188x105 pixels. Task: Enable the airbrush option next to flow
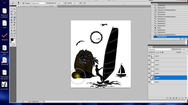(x=81, y=3)
